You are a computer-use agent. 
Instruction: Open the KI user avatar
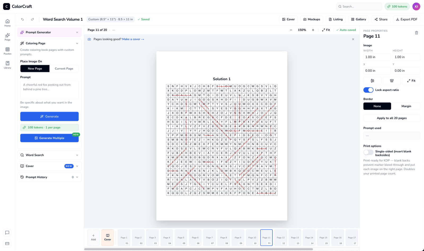point(416,7)
